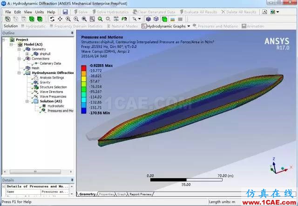
Task: Select the Pan view tool
Action: [x=60, y=19]
